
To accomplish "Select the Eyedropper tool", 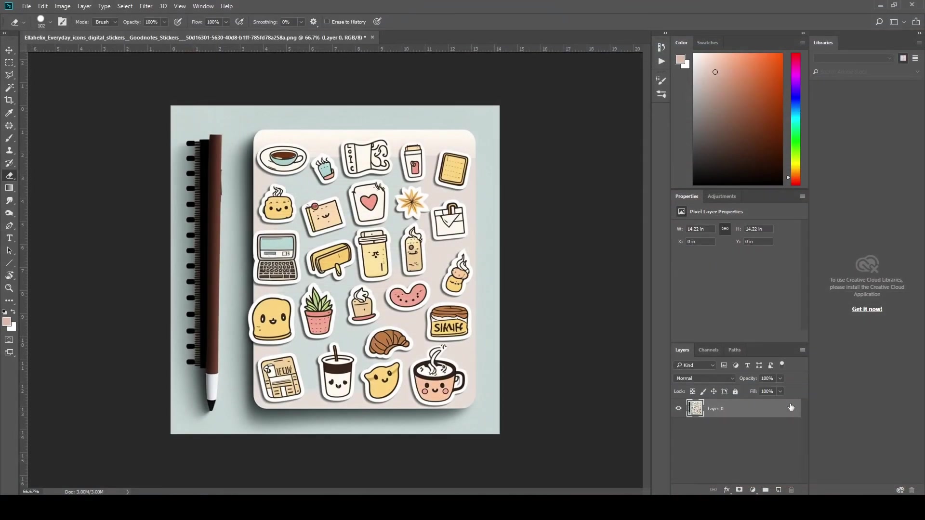I will pyautogui.click(x=9, y=113).
